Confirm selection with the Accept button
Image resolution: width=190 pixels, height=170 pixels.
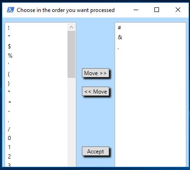[x=95, y=152]
